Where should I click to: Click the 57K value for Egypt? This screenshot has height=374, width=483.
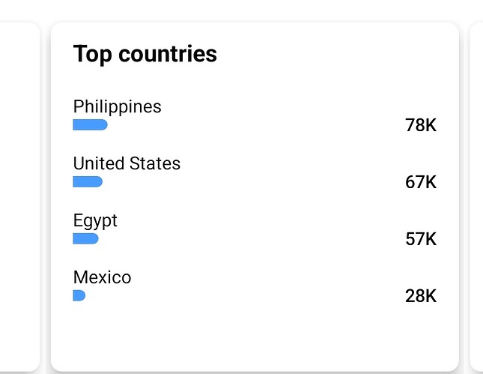(421, 239)
